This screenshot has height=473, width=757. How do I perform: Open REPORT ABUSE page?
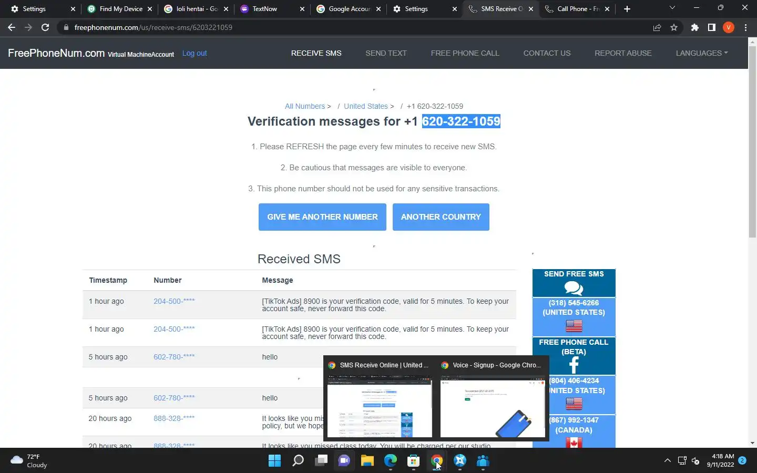[x=623, y=53]
